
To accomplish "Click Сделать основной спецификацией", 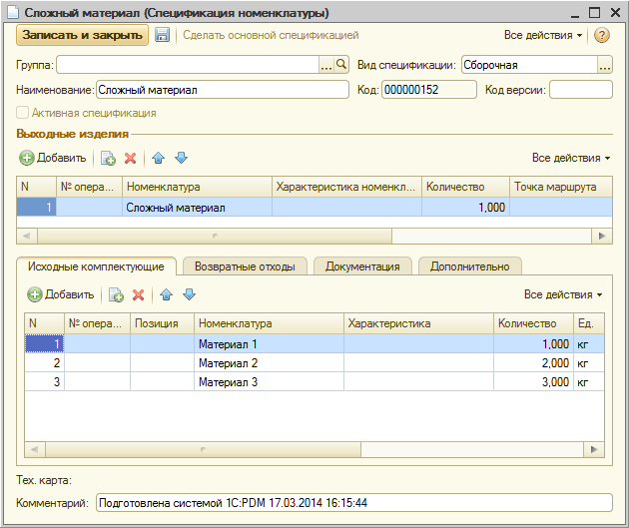I will 271,35.
